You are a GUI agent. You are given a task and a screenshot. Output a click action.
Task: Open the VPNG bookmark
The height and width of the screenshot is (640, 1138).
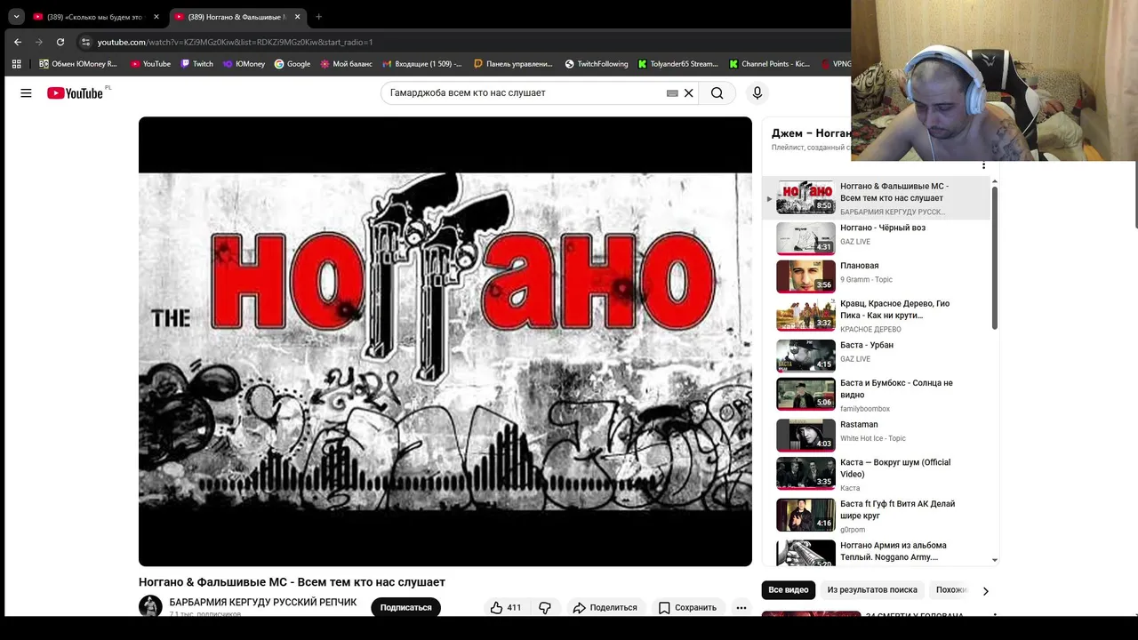pos(836,64)
